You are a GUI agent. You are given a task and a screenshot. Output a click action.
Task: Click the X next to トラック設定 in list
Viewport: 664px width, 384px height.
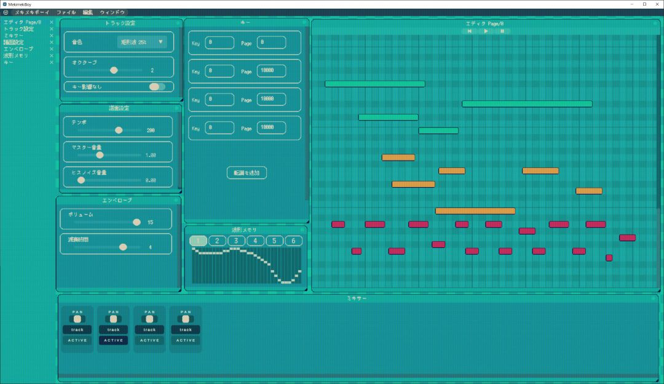52,29
